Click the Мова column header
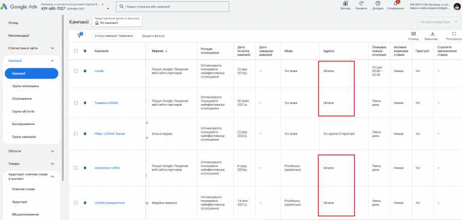The image size is (462, 220). [288, 51]
